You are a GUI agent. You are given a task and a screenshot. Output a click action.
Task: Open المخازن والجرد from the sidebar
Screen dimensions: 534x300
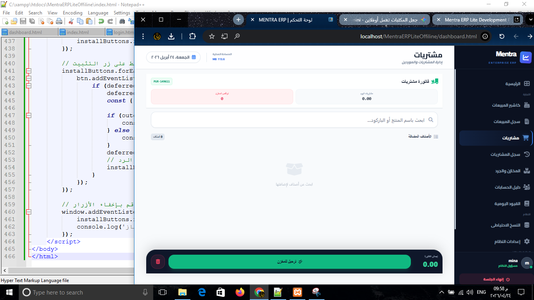click(496, 171)
